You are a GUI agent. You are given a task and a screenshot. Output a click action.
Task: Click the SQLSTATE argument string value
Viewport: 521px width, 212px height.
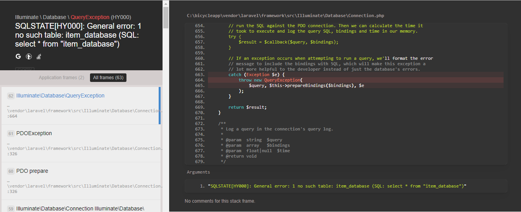[337, 186]
